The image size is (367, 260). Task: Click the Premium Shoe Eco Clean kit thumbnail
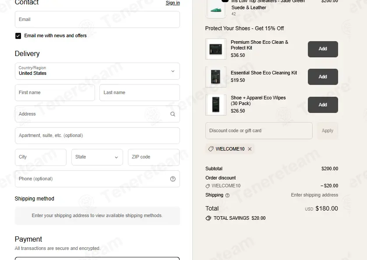(216, 49)
